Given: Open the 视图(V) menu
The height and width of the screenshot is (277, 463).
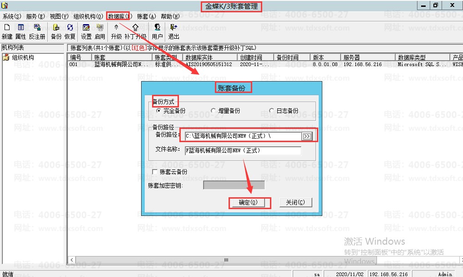Looking at the screenshot, I should tap(59, 16).
